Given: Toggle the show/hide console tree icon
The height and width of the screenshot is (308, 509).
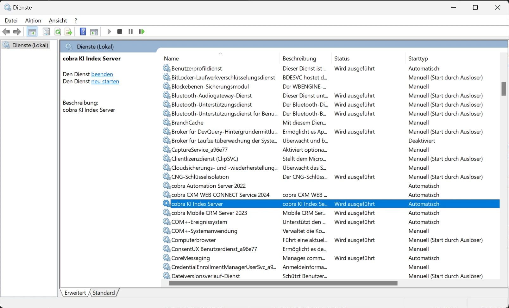Looking at the screenshot, I should pos(32,32).
